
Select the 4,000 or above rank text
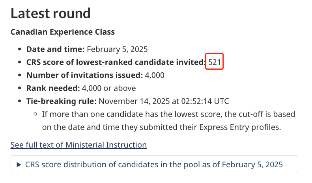point(109,88)
